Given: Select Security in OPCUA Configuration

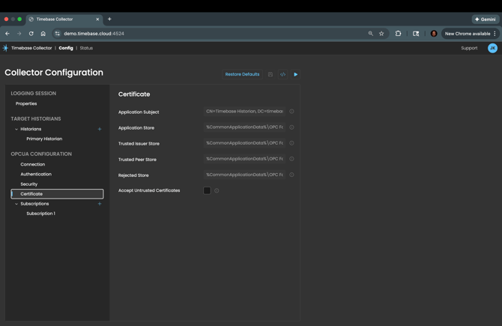Looking at the screenshot, I should (x=29, y=184).
